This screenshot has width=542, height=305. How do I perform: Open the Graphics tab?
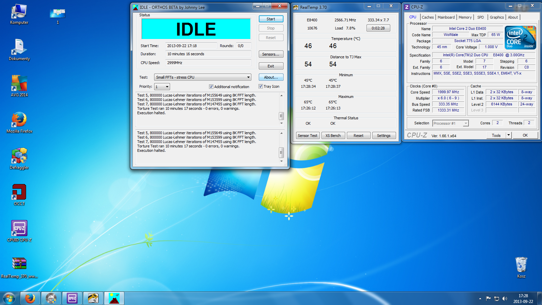click(x=497, y=17)
